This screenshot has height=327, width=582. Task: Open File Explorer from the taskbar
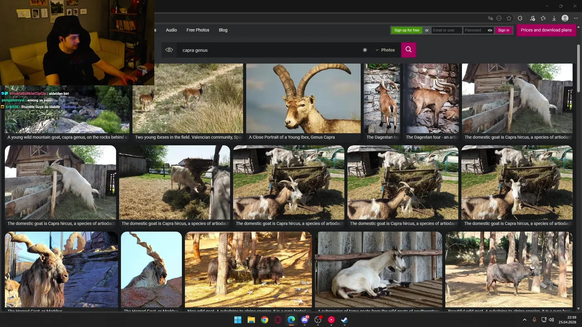click(251, 320)
